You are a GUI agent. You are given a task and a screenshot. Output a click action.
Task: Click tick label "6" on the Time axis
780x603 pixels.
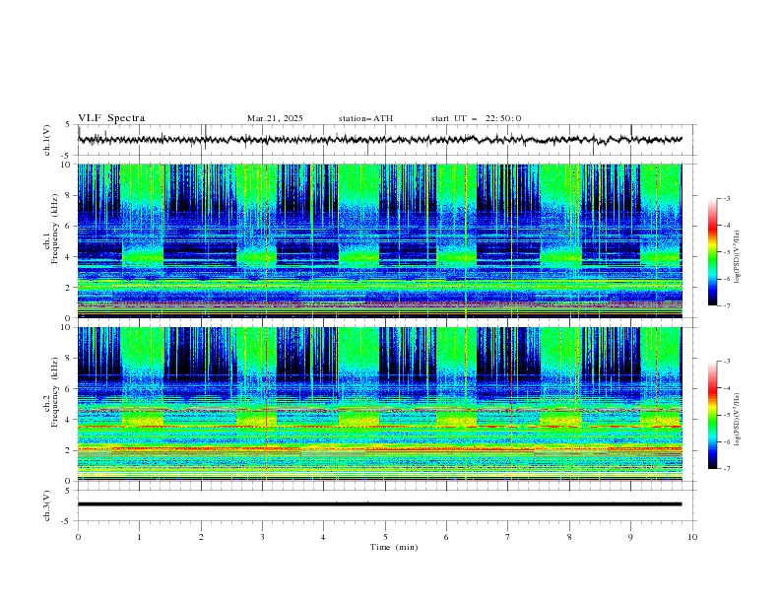pyautogui.click(x=446, y=537)
